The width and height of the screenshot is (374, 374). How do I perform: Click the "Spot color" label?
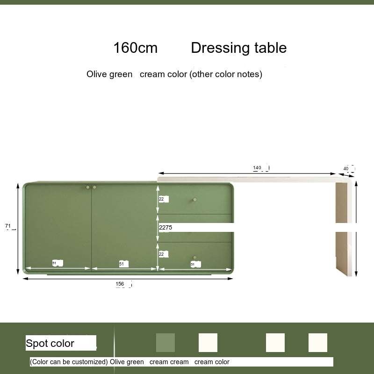pyautogui.click(x=50, y=343)
